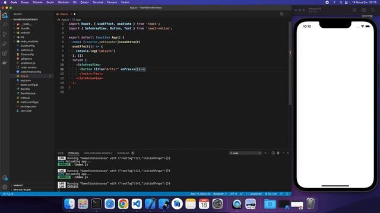380x213 pixels.
Task: Open the Accounts icon in activity bar
Action: click(5, 178)
